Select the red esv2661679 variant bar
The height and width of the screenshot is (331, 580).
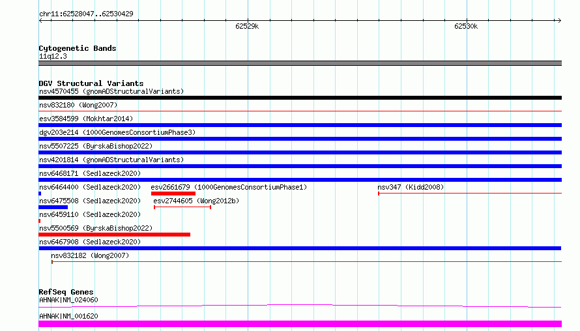coord(173,194)
